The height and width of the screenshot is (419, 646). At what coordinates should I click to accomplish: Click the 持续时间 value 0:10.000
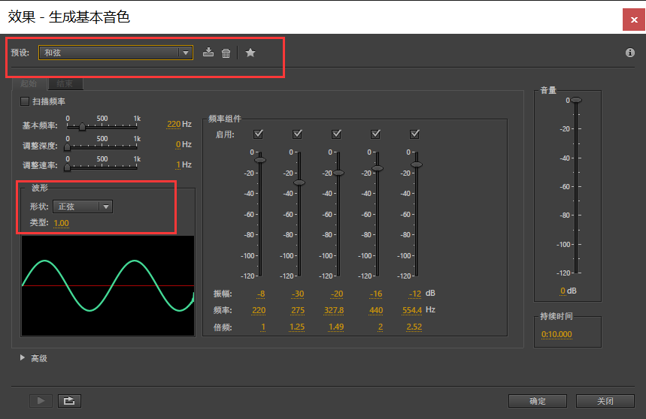click(557, 334)
